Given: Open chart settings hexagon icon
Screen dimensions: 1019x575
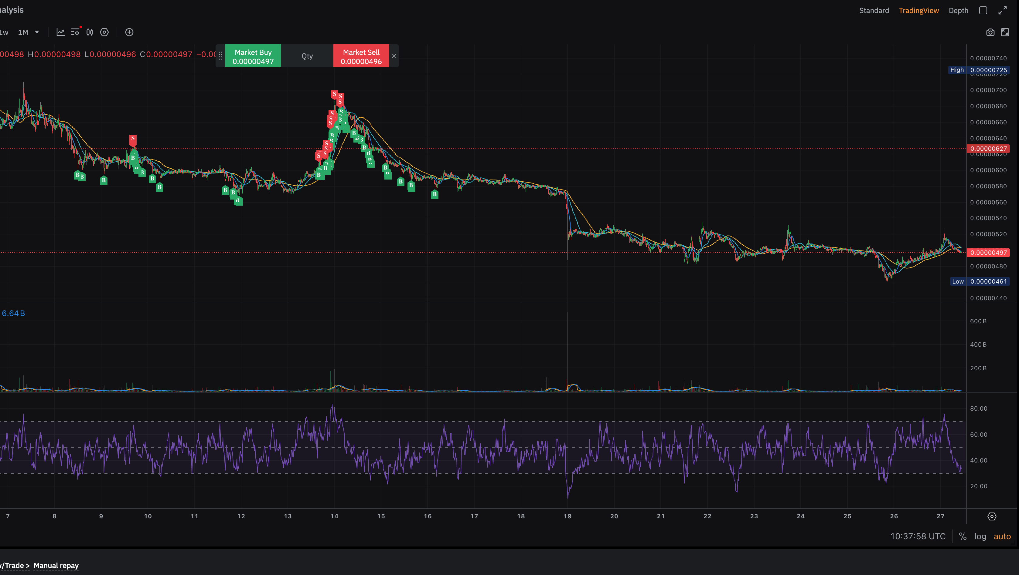Looking at the screenshot, I should point(104,32).
